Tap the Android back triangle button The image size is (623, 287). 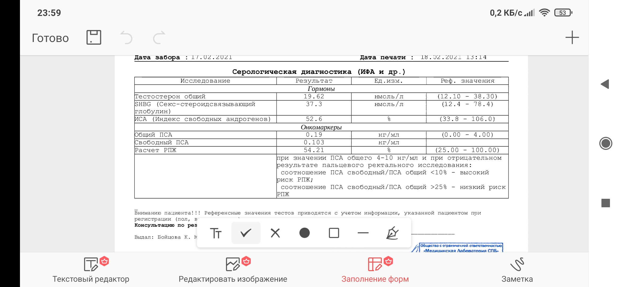605,84
